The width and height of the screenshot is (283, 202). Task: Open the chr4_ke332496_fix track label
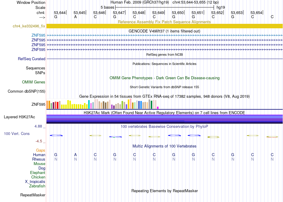pyautogui.click(x=29, y=26)
